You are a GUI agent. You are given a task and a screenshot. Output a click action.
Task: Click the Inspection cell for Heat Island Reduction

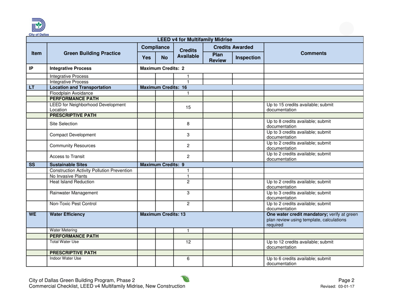tap(248, 183)
